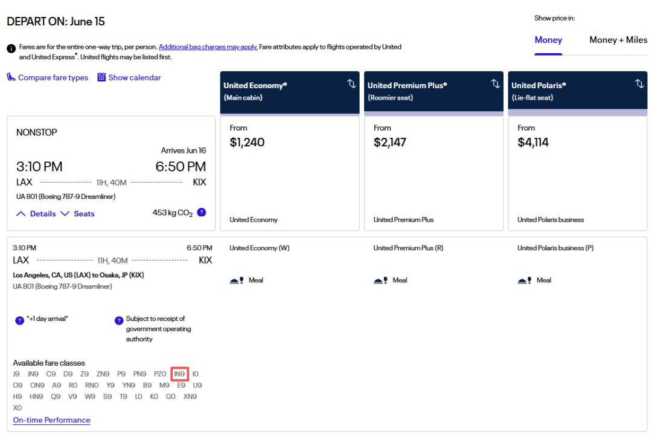Click the ZN9 fare class
The height and width of the screenshot is (434, 652).
point(103,374)
